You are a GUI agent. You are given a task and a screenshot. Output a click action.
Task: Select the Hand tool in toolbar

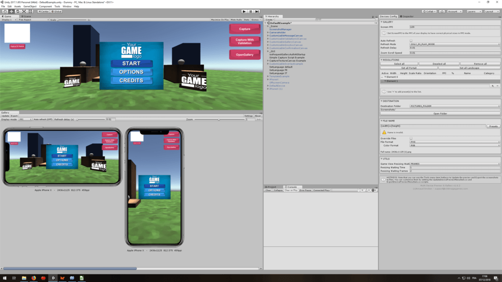pyautogui.click(x=5, y=11)
